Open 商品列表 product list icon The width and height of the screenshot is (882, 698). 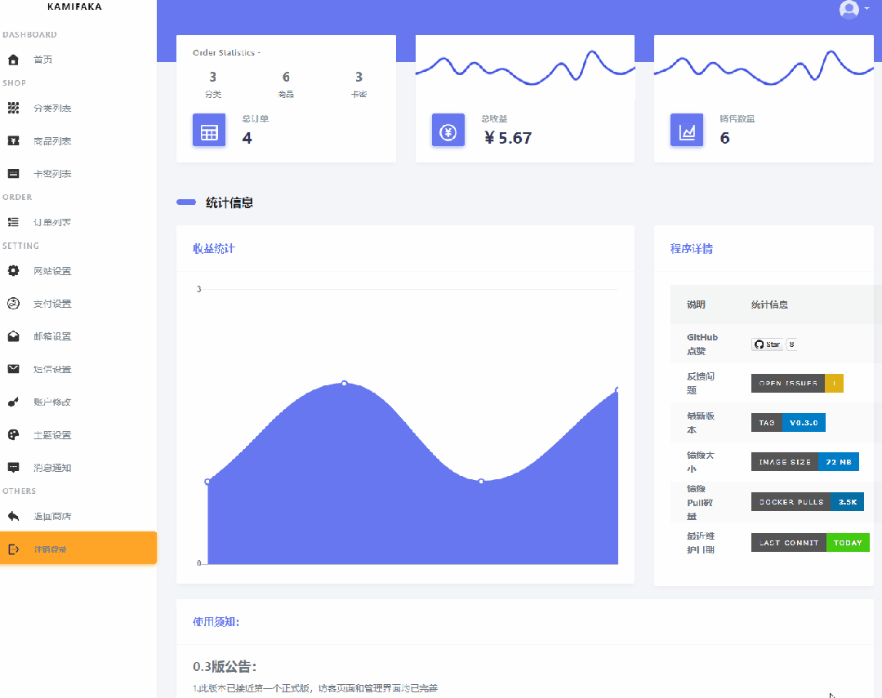(14, 140)
